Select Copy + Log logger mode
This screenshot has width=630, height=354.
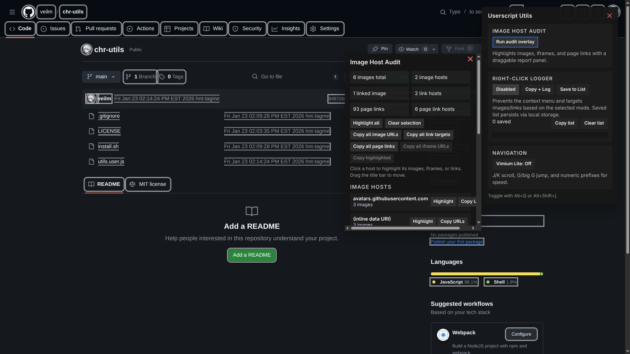(537, 89)
